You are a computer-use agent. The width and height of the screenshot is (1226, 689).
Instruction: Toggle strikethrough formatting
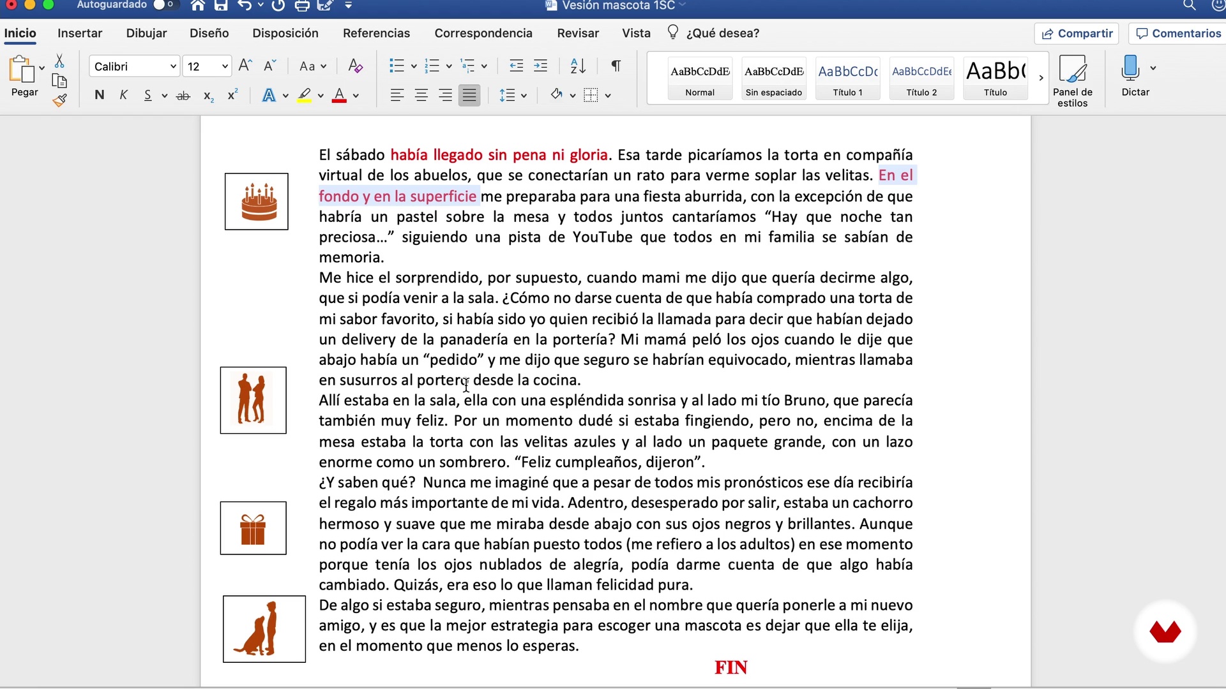tap(183, 96)
